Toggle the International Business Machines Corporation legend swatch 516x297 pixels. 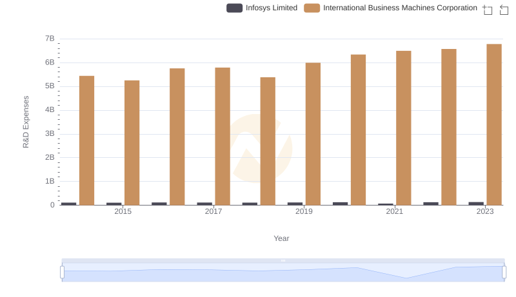(312, 8)
